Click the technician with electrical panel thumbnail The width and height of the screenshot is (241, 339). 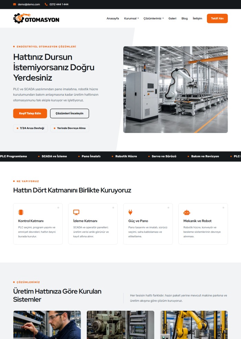click(47, 325)
